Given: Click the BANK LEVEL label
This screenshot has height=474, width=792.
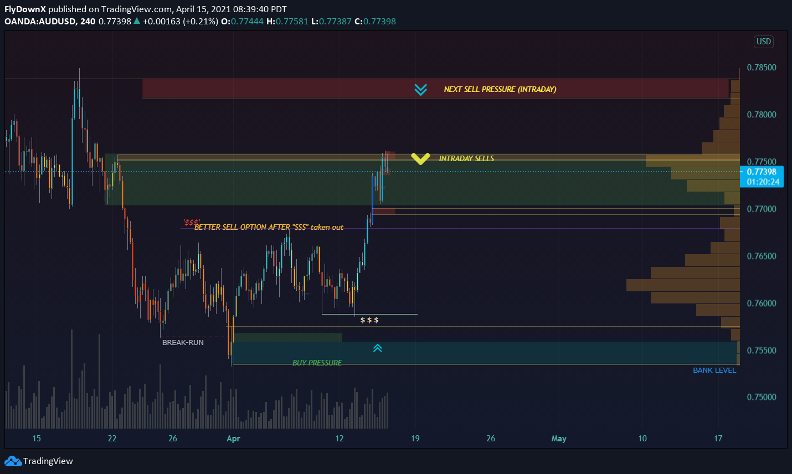Looking at the screenshot, I should 714,370.
